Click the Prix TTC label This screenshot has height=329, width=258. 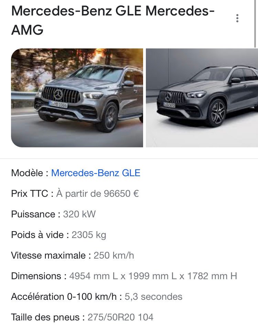32,194
